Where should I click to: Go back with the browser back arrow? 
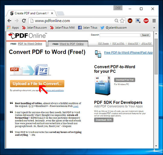tap(9, 21)
